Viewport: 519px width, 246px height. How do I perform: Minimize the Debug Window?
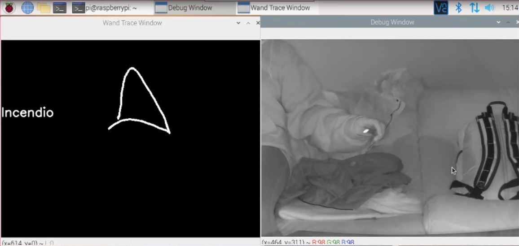coord(498,22)
